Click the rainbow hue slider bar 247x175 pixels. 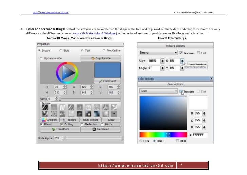tap(163, 135)
